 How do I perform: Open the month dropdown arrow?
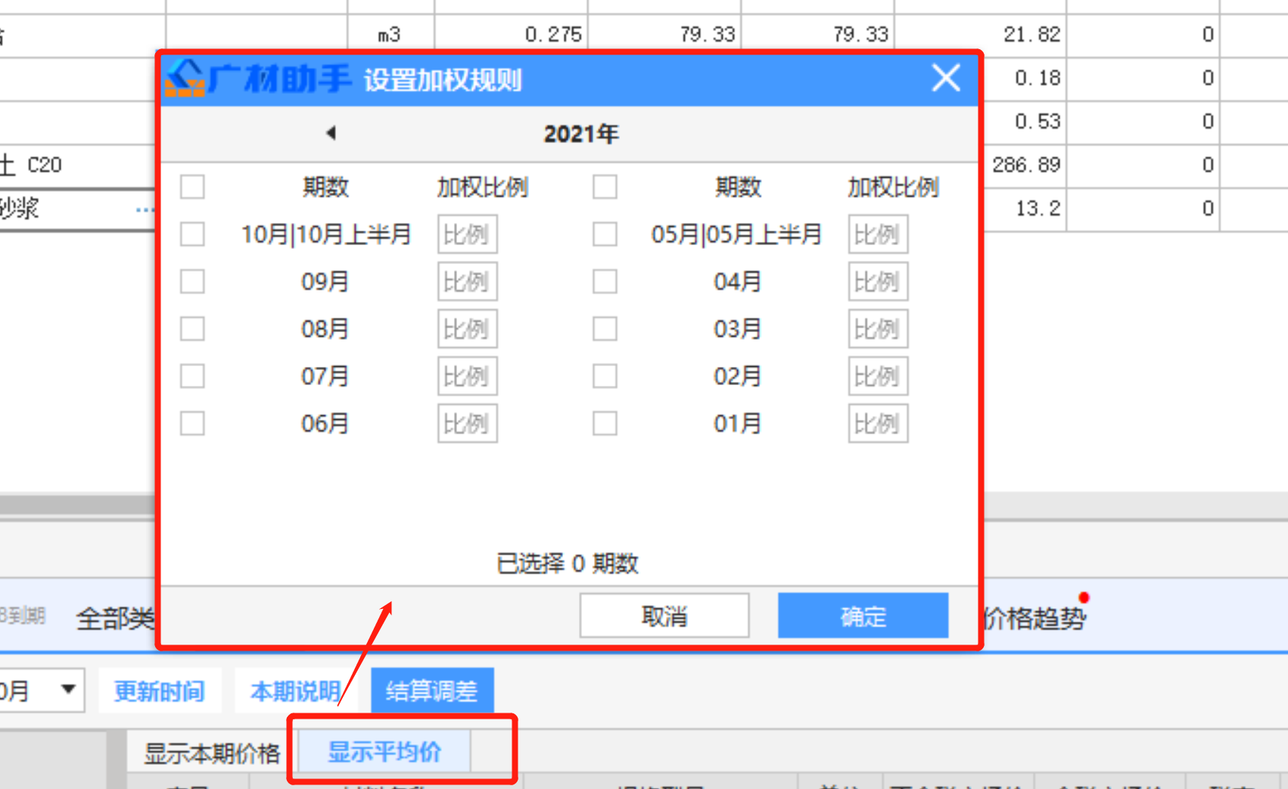pos(68,689)
